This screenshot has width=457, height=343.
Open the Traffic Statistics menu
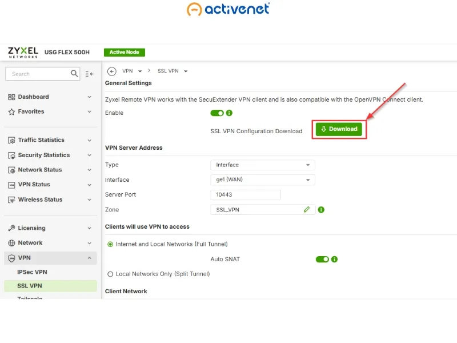(50, 140)
